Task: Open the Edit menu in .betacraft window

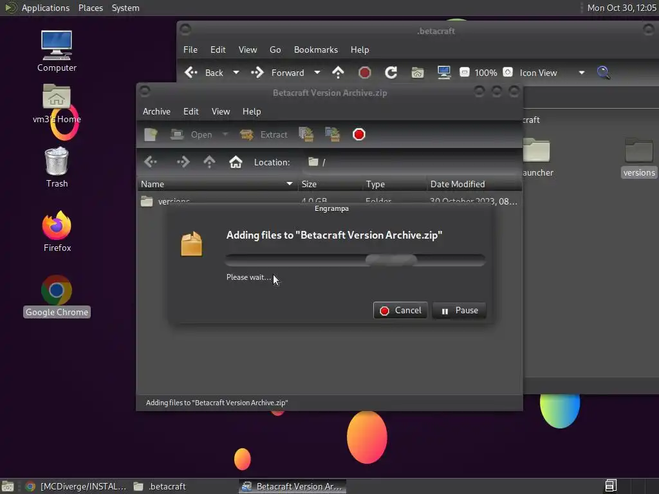Action: pos(218,50)
